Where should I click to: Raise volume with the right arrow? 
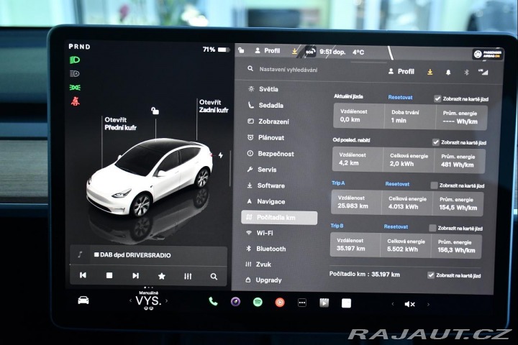click(428, 305)
